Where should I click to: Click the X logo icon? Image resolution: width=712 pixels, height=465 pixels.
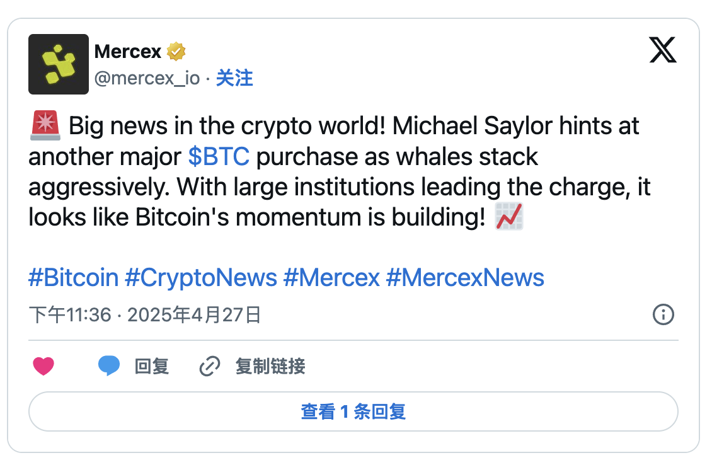(663, 50)
